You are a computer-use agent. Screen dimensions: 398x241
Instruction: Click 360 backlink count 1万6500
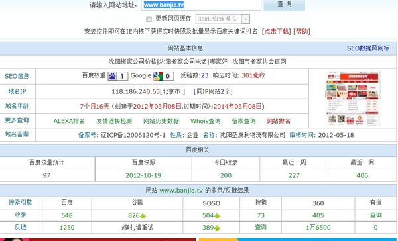[x=318, y=228]
